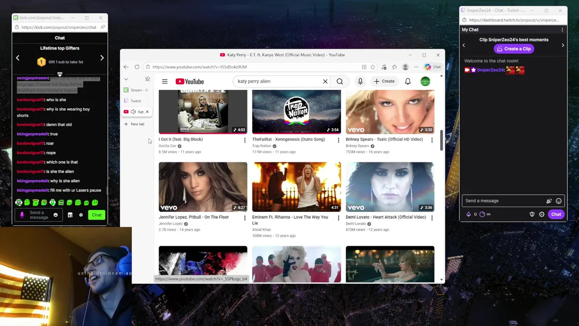Image resolution: width=579 pixels, height=326 pixels.
Task: Add YouTube page to favorites star
Action: pyautogui.click(x=373, y=67)
